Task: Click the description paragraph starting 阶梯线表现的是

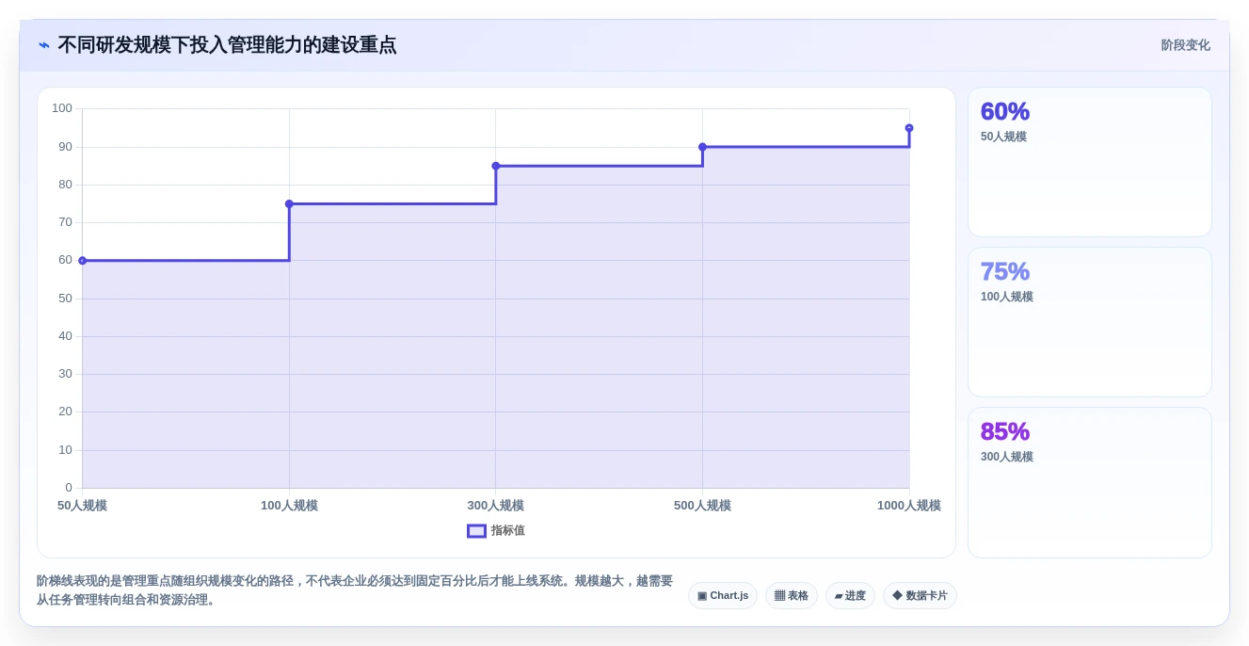Action: pos(355,590)
